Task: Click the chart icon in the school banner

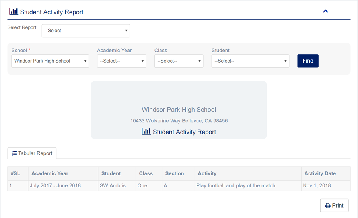Action: coord(146,131)
